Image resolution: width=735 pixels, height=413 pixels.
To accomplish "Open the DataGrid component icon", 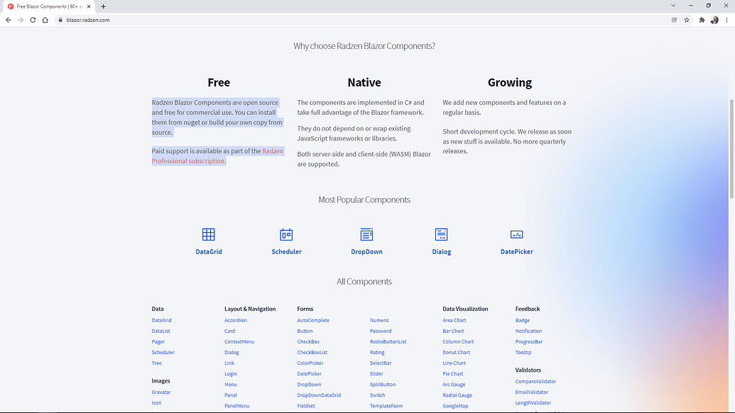I will [x=208, y=234].
